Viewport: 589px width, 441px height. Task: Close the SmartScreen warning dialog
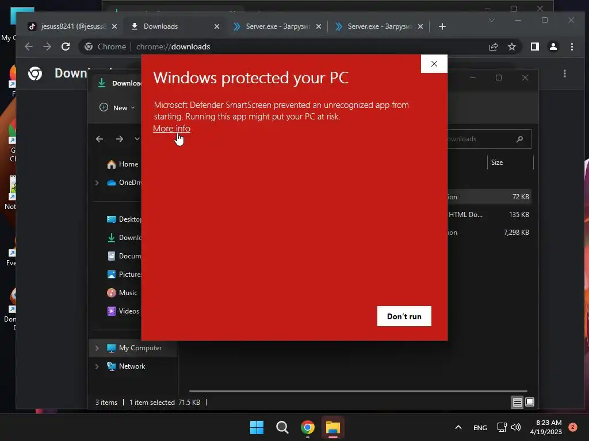point(434,64)
